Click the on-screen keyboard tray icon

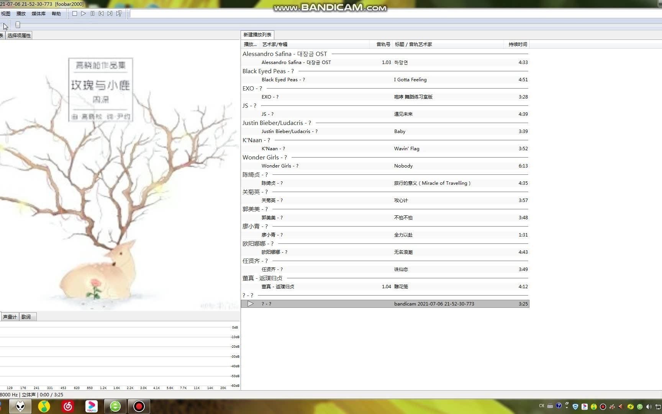[550, 406]
